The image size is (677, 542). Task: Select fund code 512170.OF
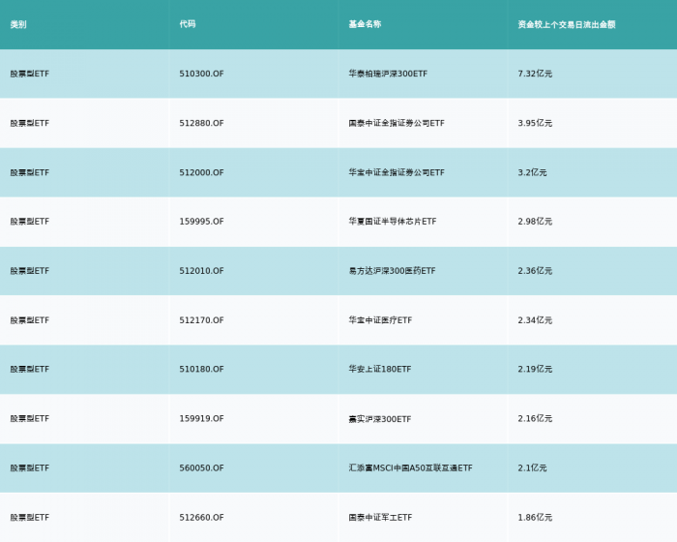click(201, 320)
